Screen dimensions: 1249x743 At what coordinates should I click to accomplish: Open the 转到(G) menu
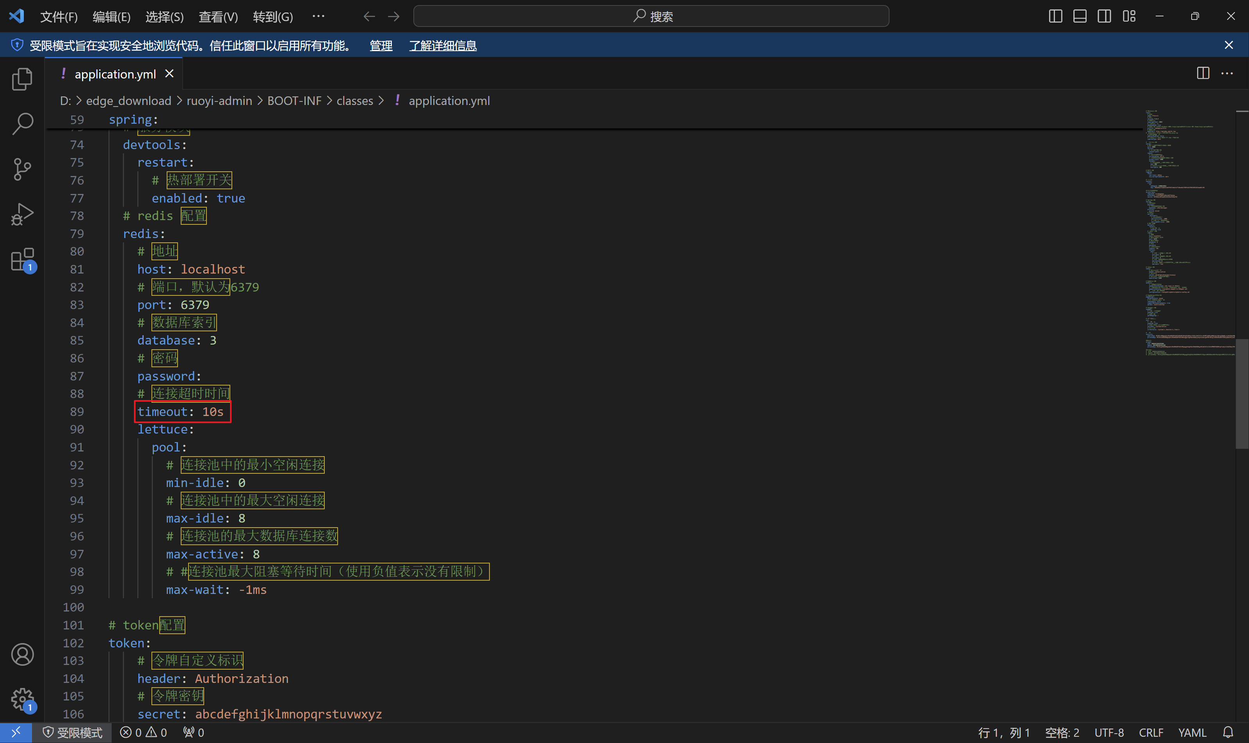(273, 16)
